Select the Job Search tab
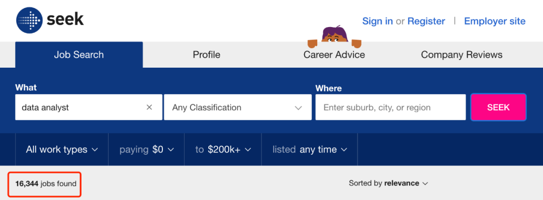 [79, 55]
